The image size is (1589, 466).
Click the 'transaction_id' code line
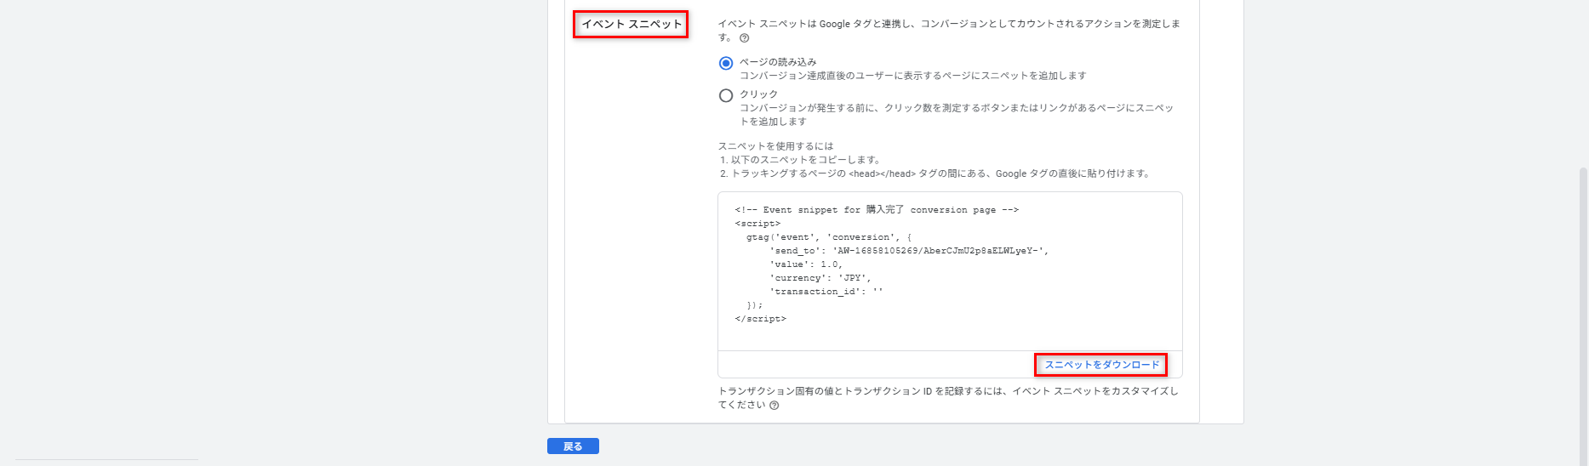pos(826,292)
